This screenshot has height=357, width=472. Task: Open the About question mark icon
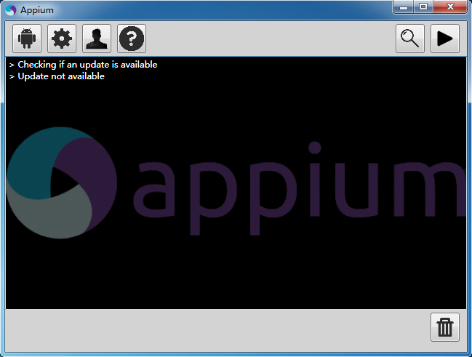click(x=132, y=39)
